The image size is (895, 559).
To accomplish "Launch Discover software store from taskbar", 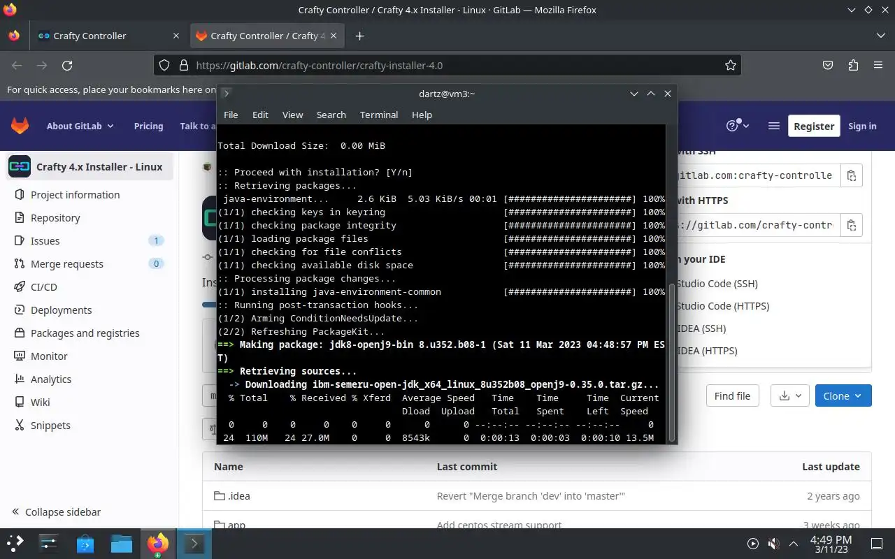I will tap(85, 543).
